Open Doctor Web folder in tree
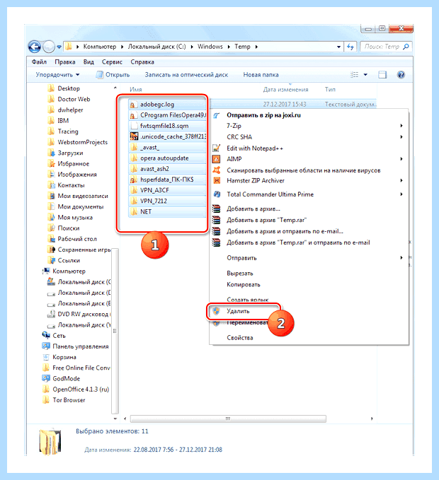Image resolution: width=439 pixels, height=480 pixels. 74,99
